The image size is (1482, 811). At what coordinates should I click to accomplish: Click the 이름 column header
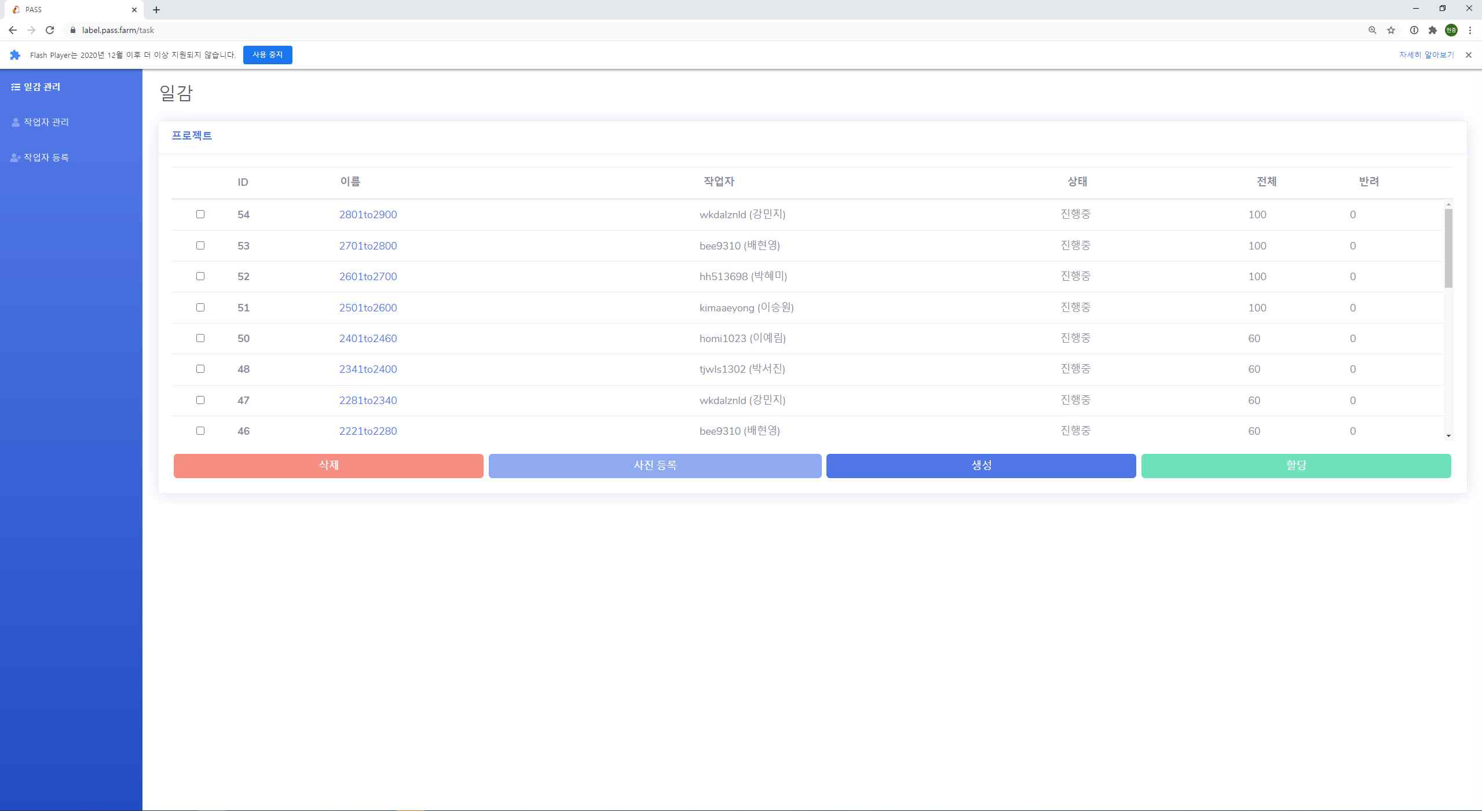[350, 182]
